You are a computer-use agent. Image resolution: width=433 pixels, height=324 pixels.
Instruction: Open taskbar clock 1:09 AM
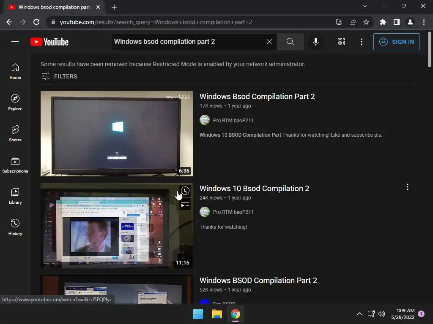(x=403, y=314)
